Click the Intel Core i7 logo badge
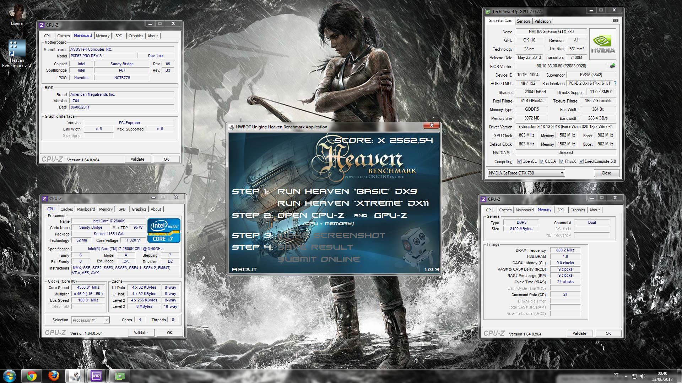 pyautogui.click(x=164, y=231)
